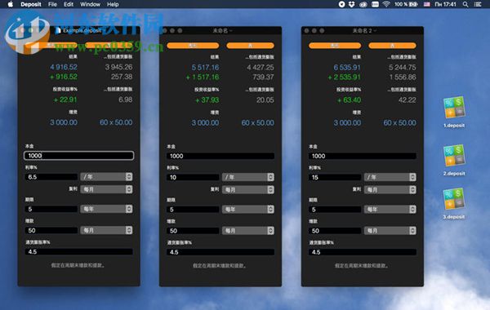
Task: Click the 6.5 interest rate field
Action: click(x=51, y=177)
